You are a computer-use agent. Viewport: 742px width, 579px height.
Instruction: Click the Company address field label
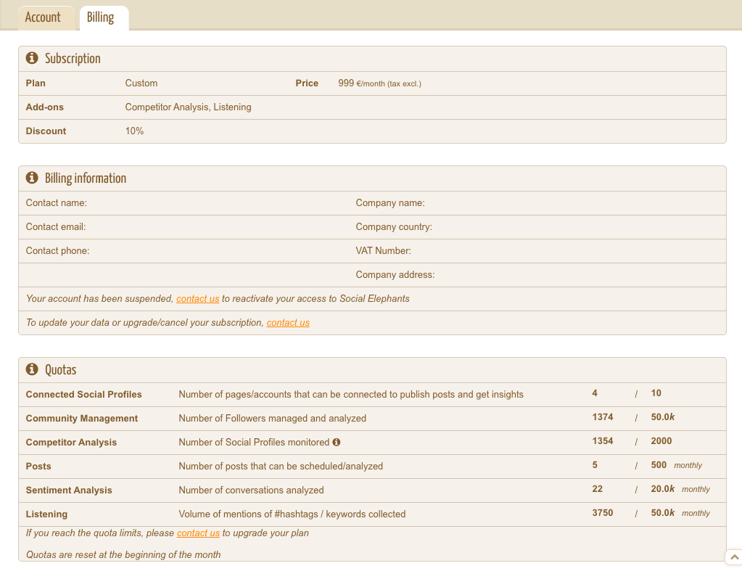[x=395, y=274]
